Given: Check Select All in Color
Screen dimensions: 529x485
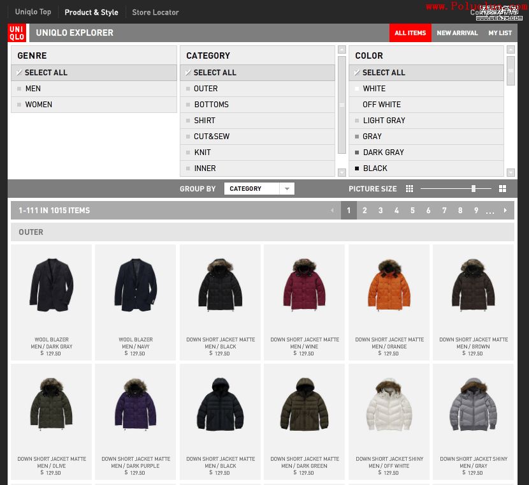Looking at the screenshot, I should coord(426,73).
